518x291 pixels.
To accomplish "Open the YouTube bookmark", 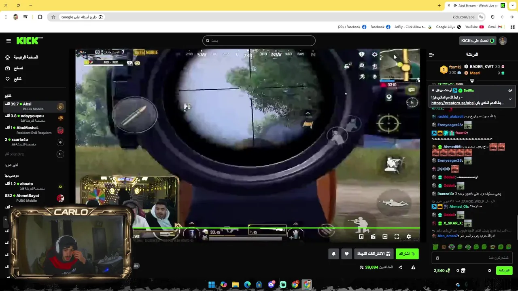I will (473, 27).
